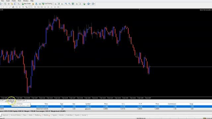Open the Mailbox terminal tab
212x119 pixels.
coord(38,115)
